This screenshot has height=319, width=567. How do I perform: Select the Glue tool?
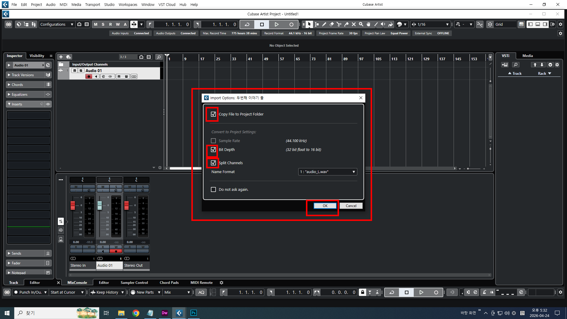346,25
